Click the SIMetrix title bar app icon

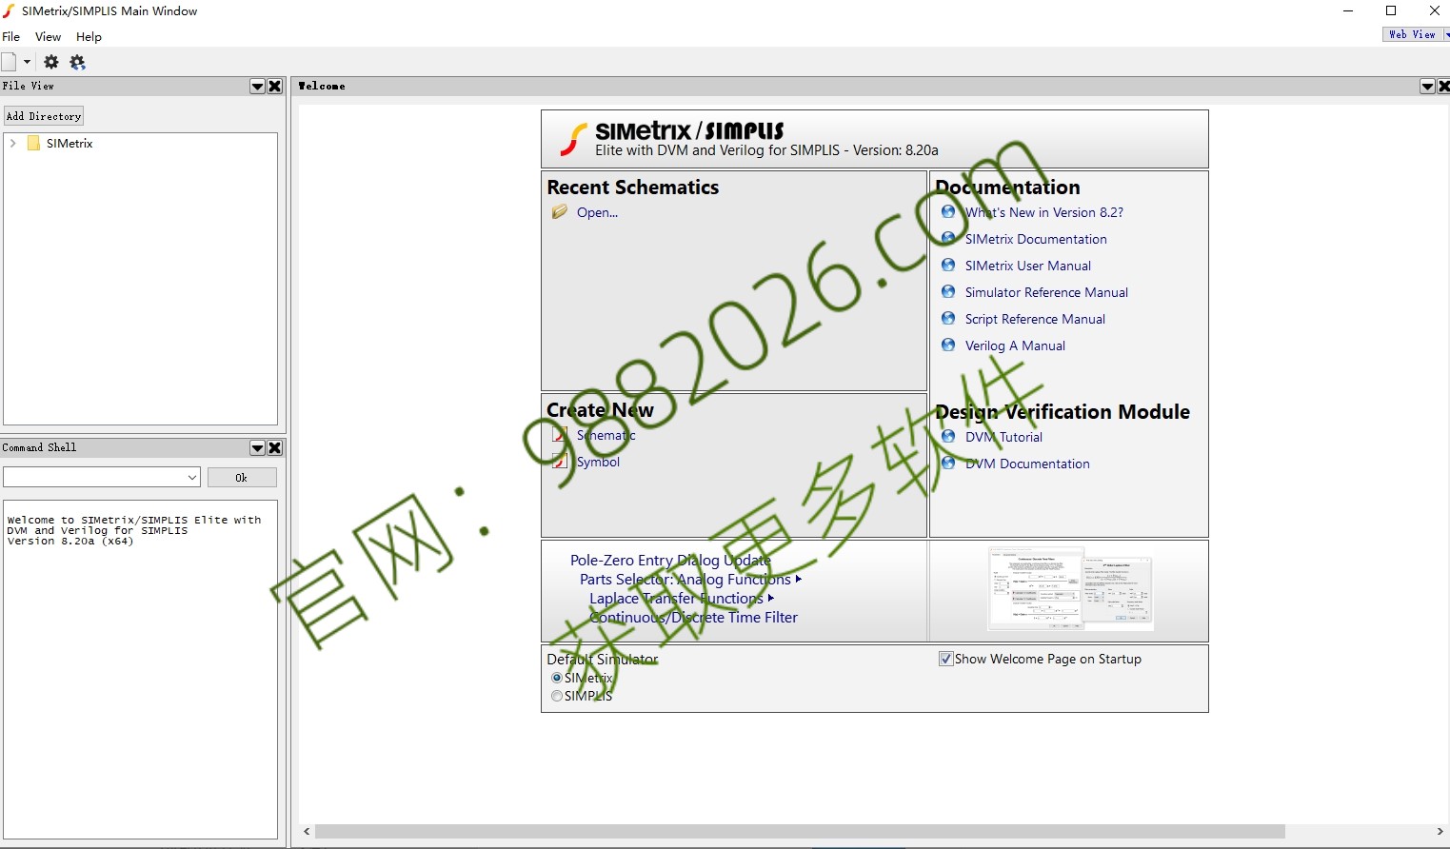point(9,11)
